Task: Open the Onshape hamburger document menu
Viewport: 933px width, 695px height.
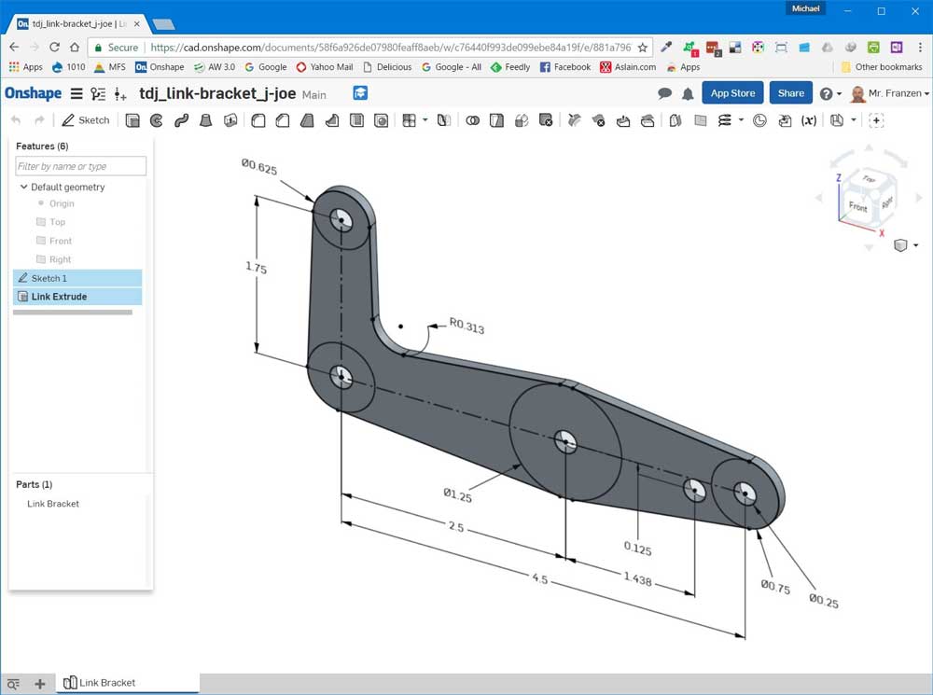Action: pos(77,93)
